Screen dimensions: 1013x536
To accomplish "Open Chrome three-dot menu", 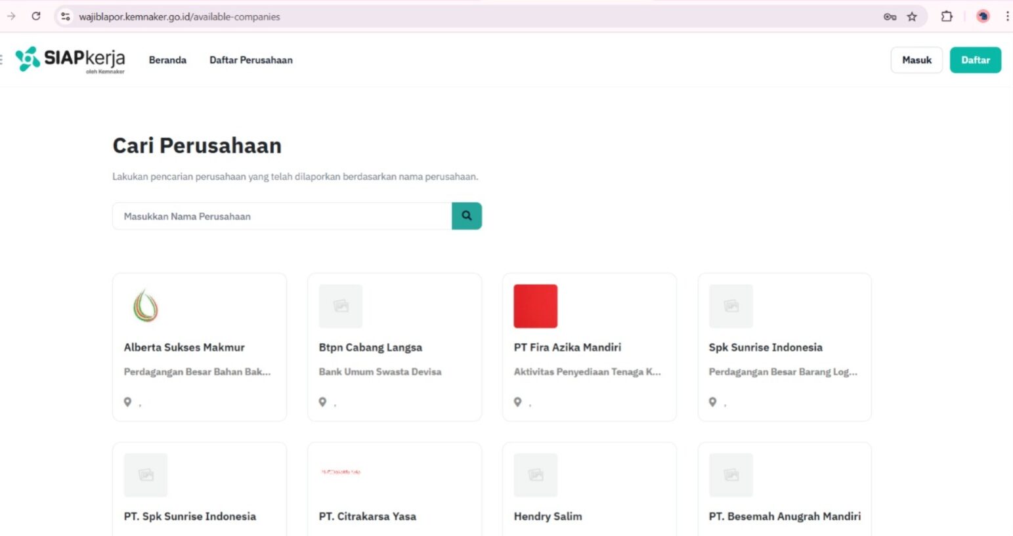I will pyautogui.click(x=1007, y=16).
